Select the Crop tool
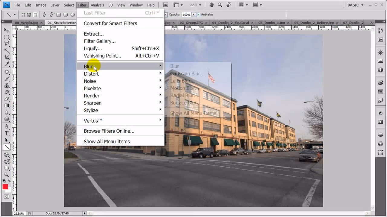This screenshot has height=217, width=387. tap(7, 57)
